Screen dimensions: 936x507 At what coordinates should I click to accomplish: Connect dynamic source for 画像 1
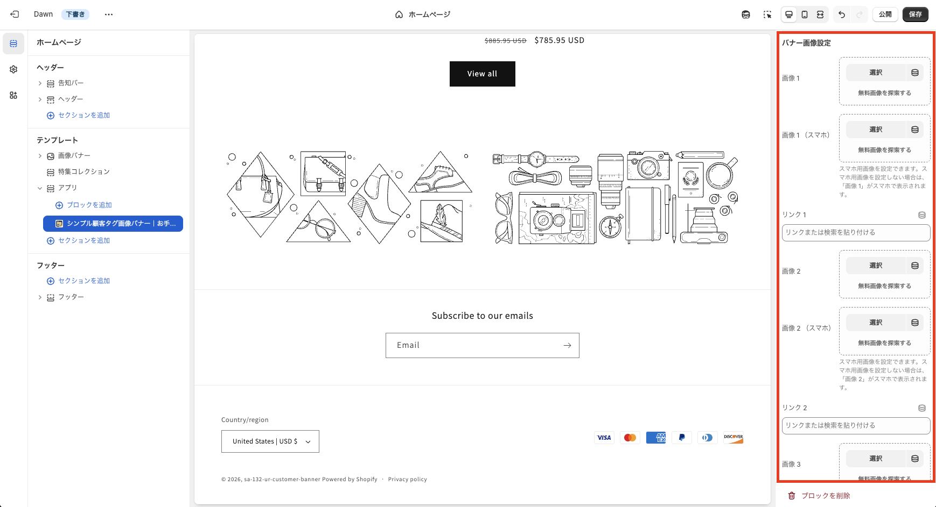pos(915,73)
